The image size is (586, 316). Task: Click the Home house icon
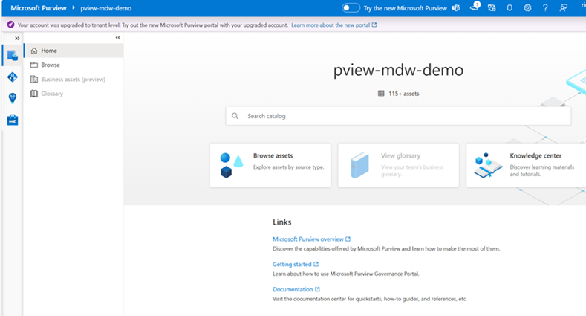[x=34, y=51]
